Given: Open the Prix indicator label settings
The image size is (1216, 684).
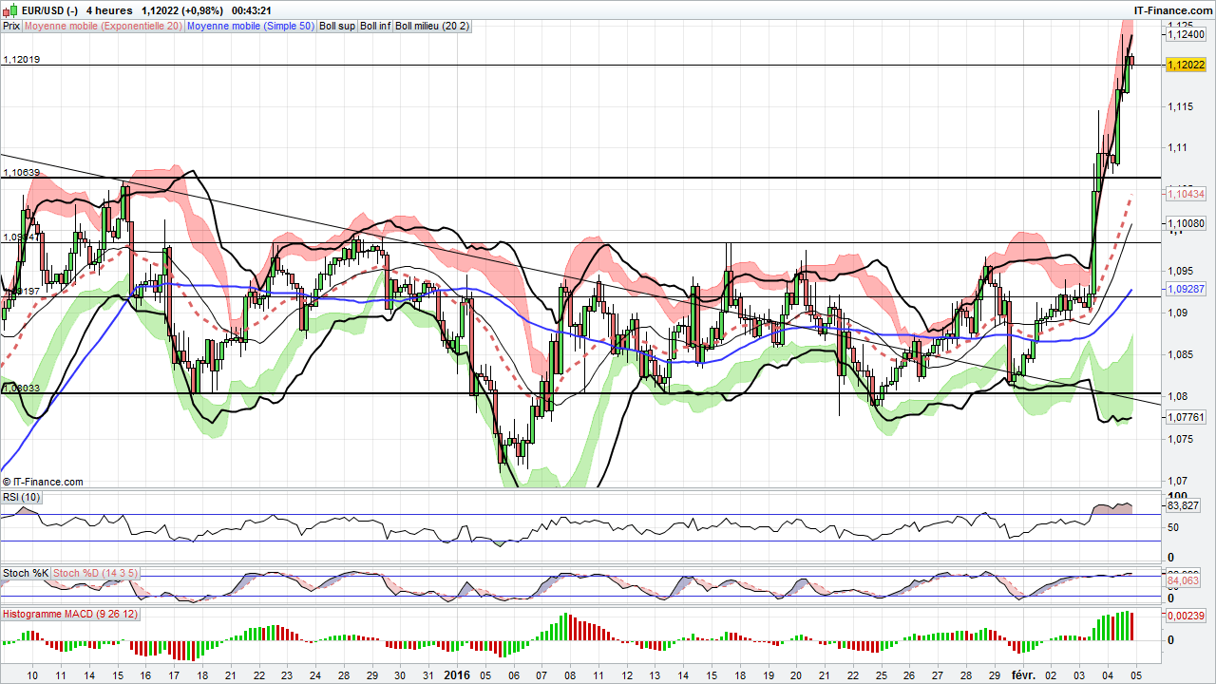Looking at the screenshot, I should point(10,26).
